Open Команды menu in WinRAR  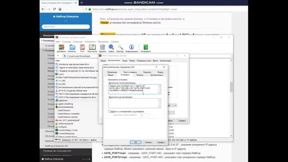point(67,42)
